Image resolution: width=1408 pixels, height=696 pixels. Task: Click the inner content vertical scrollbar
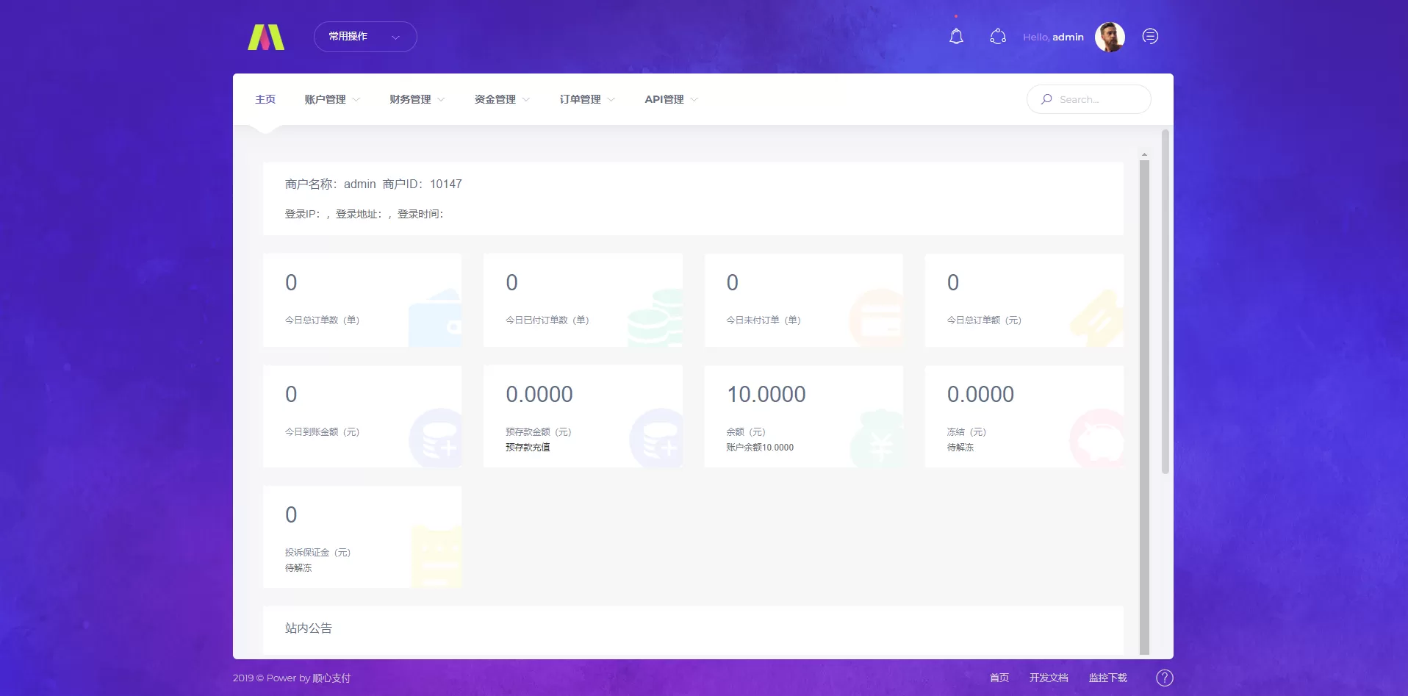tap(1144, 404)
